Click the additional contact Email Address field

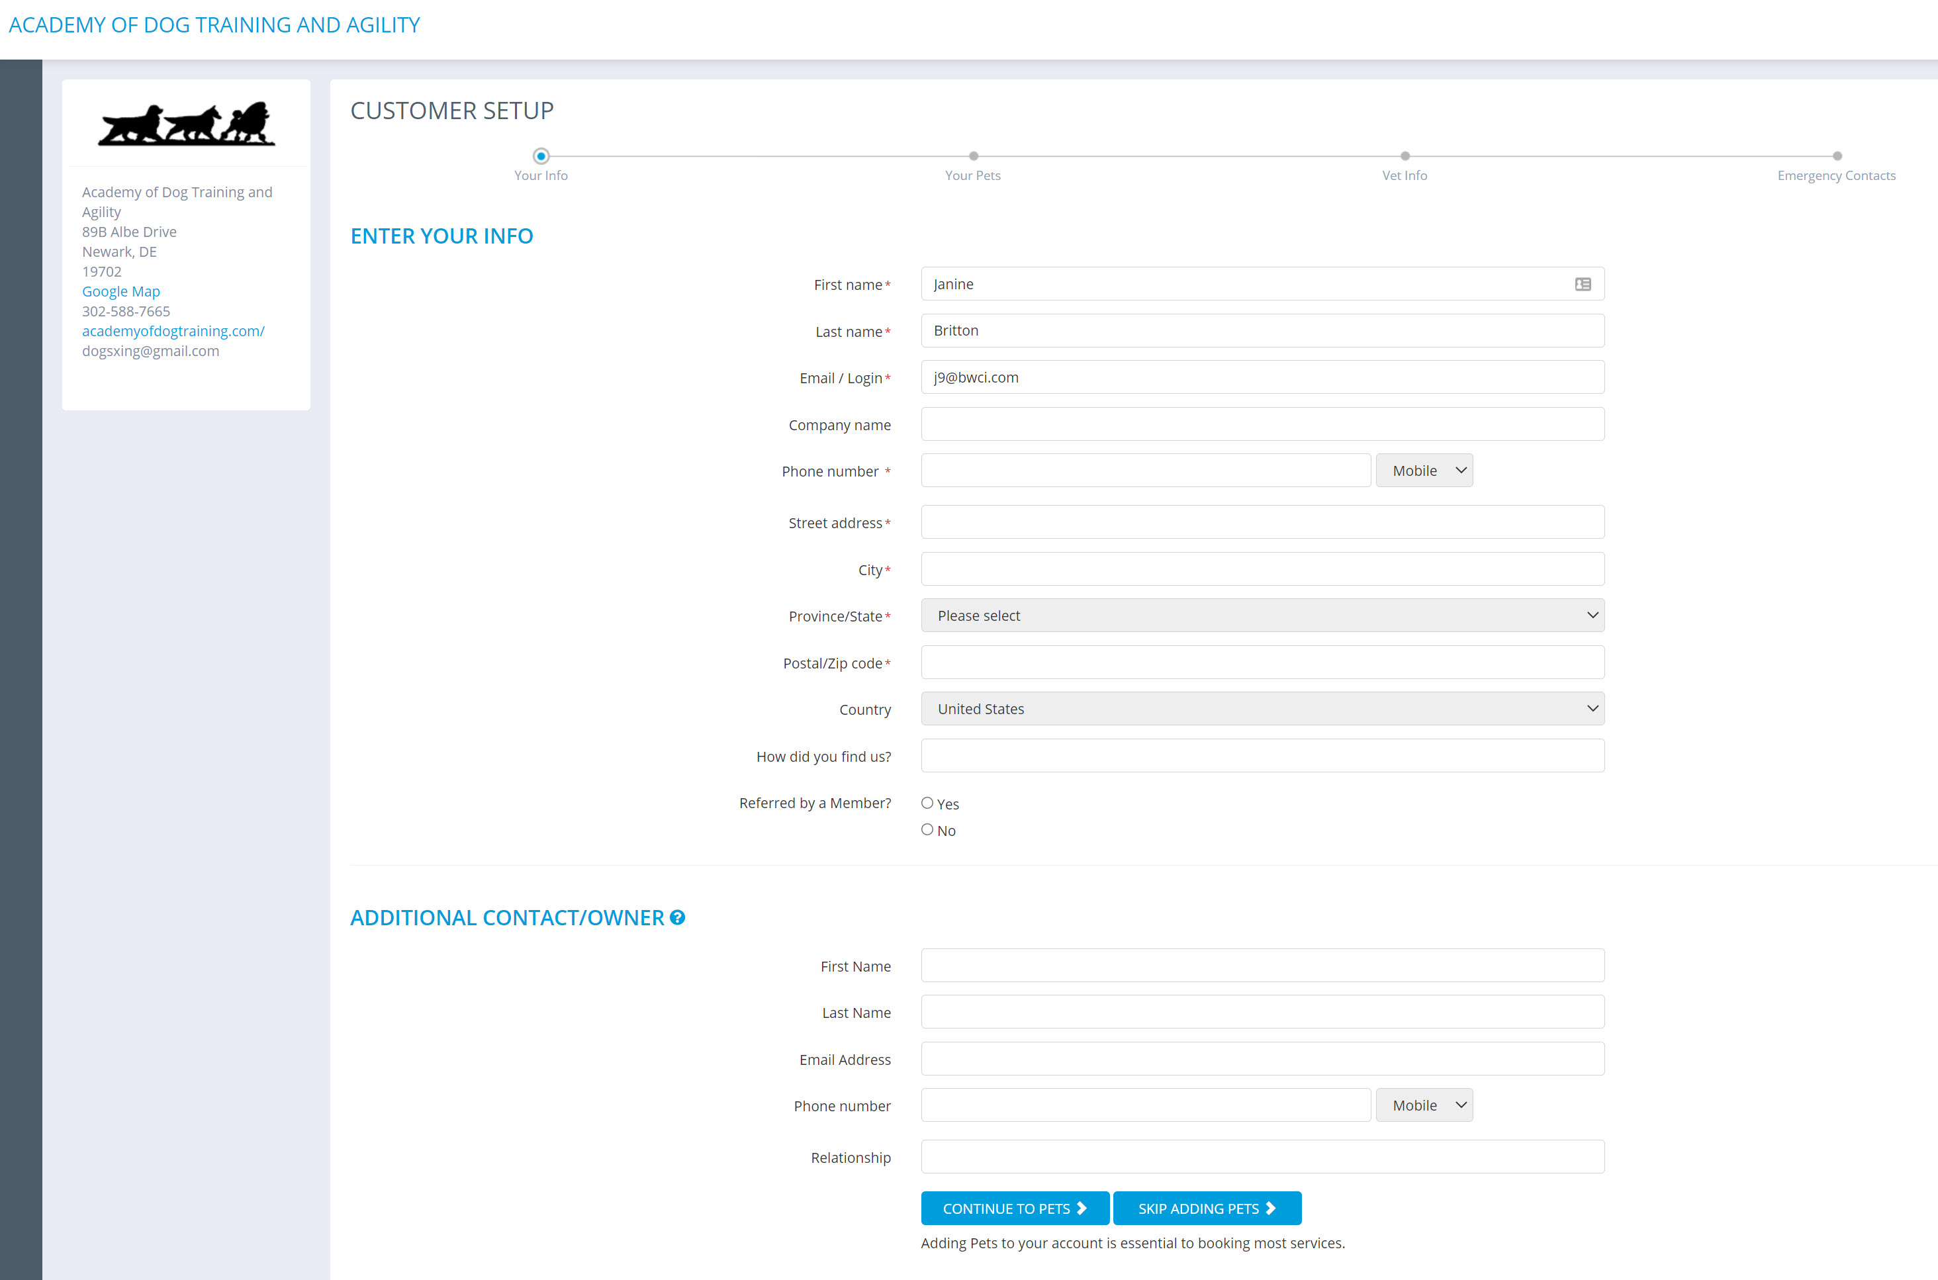[1262, 1059]
